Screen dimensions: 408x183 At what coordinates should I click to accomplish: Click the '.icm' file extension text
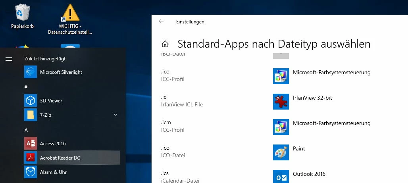coord(166,122)
